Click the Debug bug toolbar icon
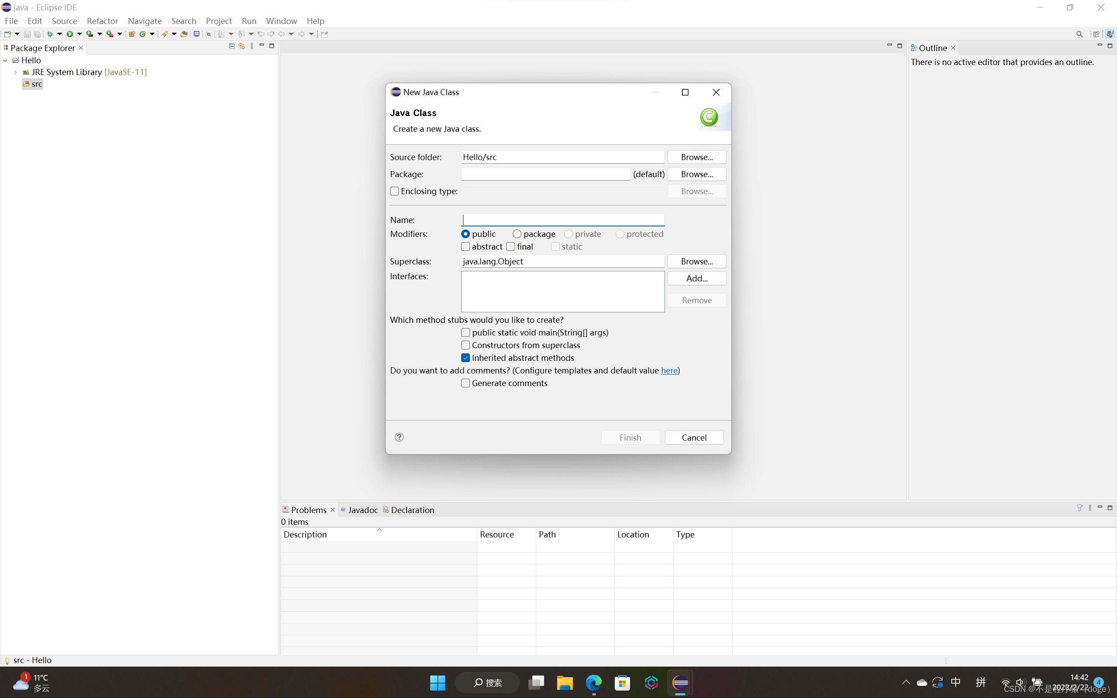 (x=50, y=34)
